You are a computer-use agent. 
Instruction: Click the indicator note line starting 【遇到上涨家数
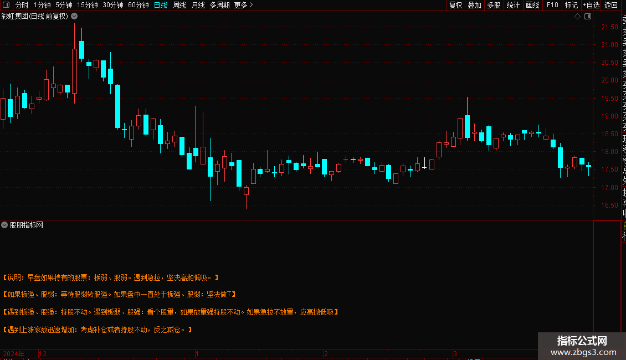pyautogui.click(x=98, y=330)
